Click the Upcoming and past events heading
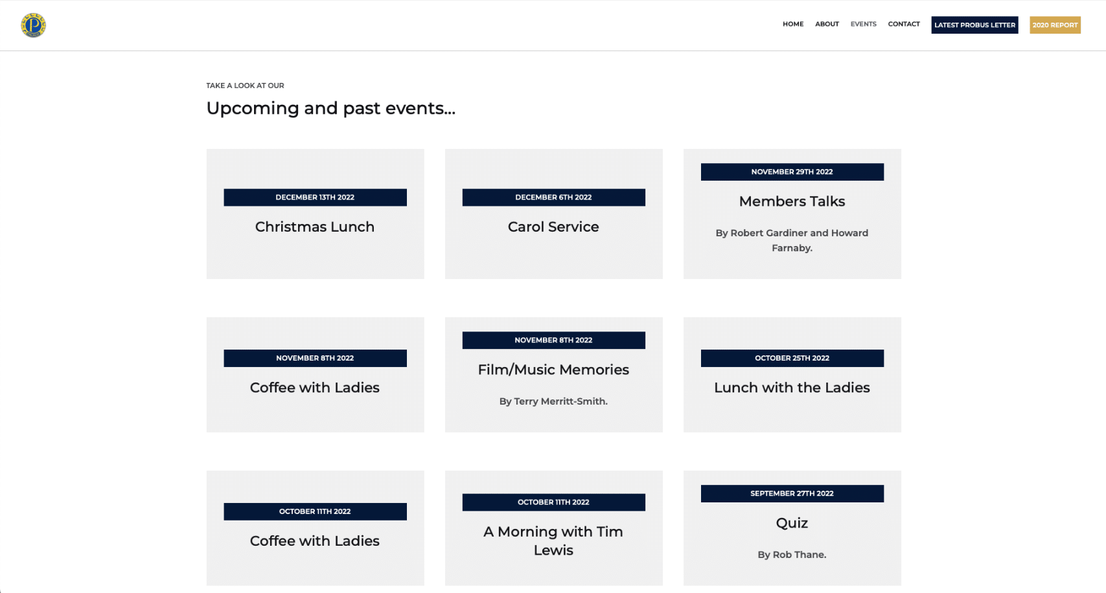The width and height of the screenshot is (1106, 593). (x=330, y=108)
